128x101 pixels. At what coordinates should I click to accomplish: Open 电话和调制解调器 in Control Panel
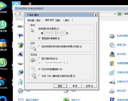[x=122, y=36]
